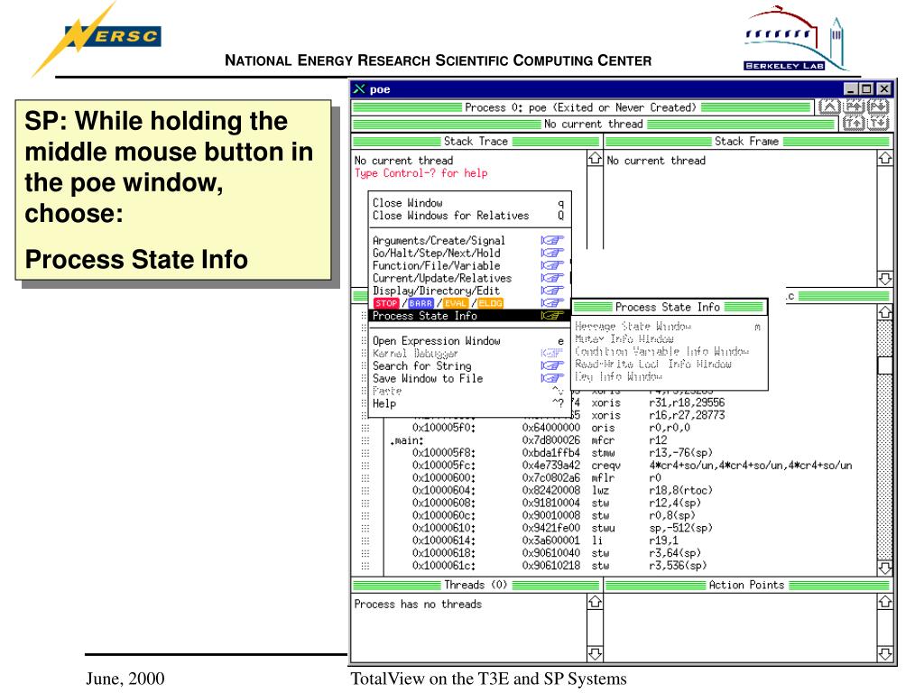Expand the greyed-out Kernel Debugger submenu arrow
Screen dimensions: 924x693
[x=552, y=353]
